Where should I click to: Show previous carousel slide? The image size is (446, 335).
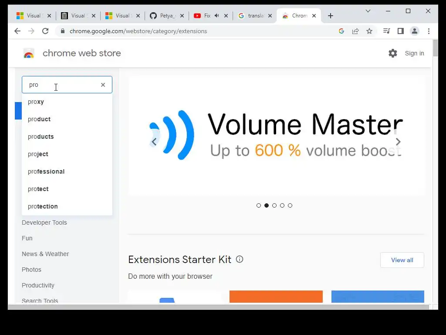[154, 142]
